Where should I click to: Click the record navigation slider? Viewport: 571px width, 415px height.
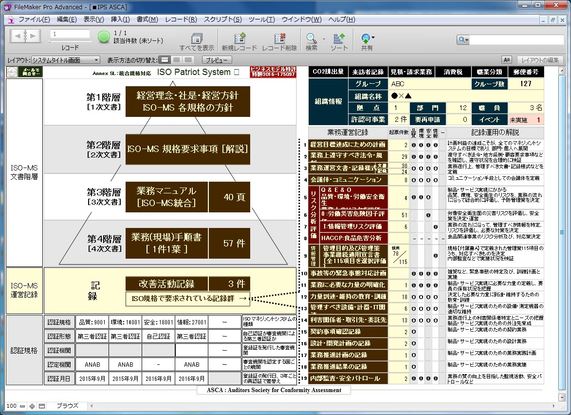click(x=70, y=41)
